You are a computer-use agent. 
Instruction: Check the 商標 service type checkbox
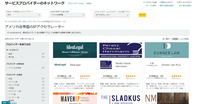(7, 54)
